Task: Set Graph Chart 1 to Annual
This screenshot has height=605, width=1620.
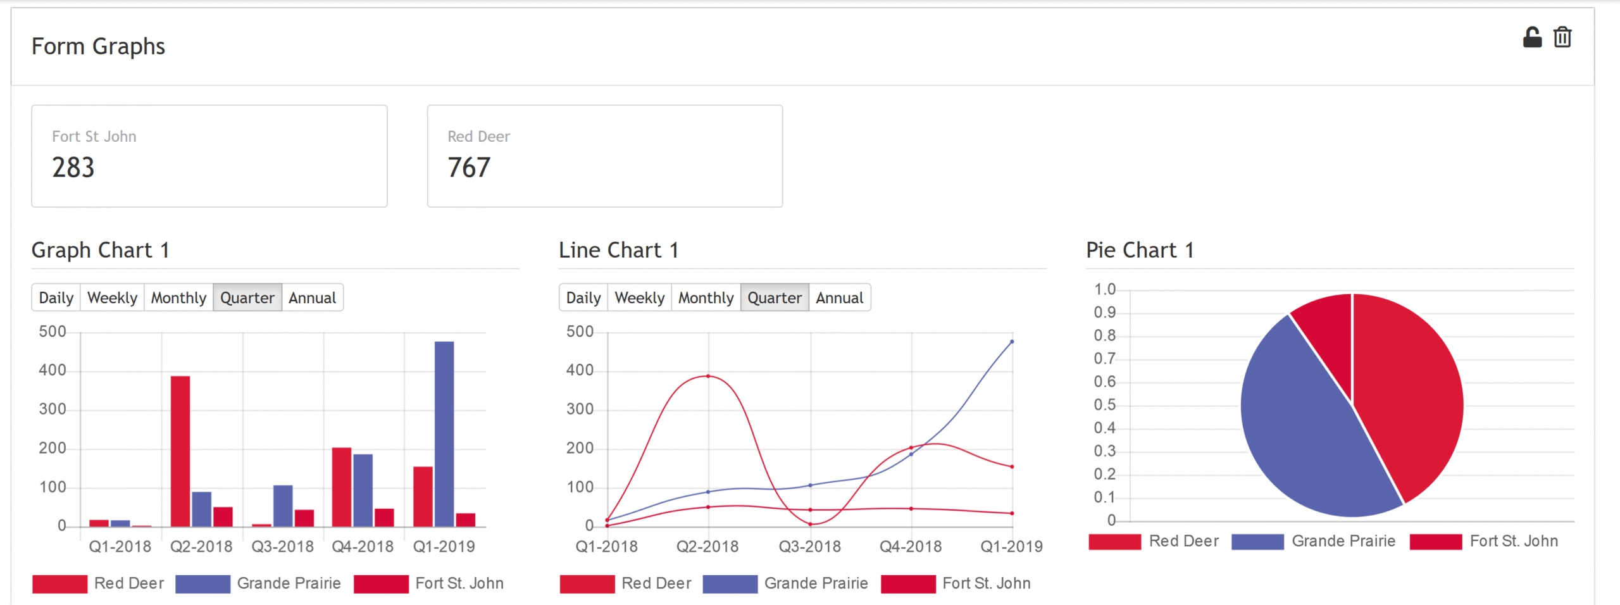Action: tap(312, 297)
